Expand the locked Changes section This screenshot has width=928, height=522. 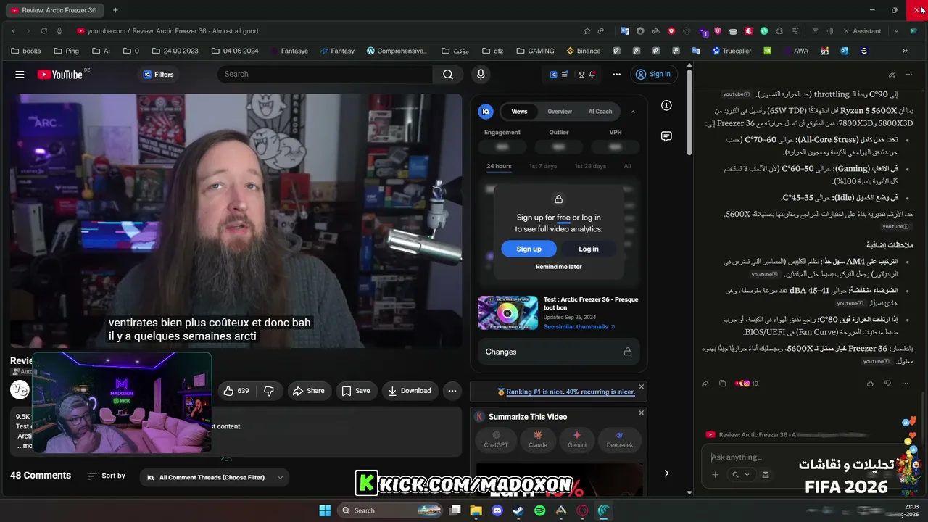[x=558, y=352]
